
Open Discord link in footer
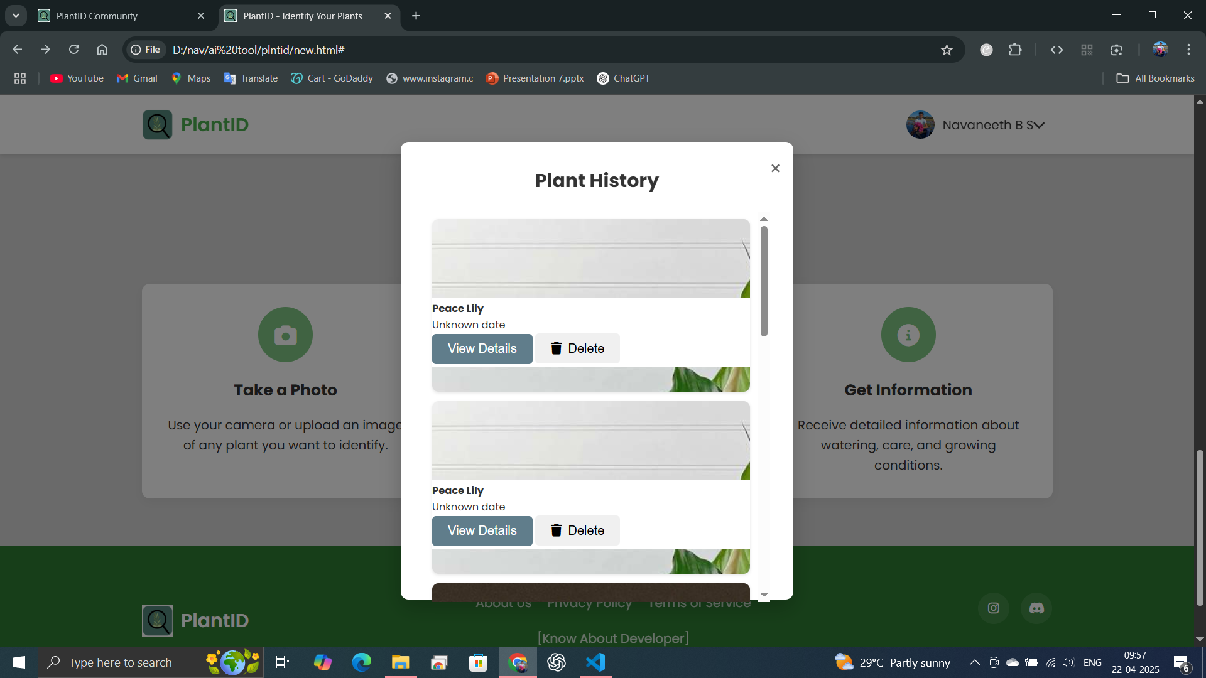coord(1036,608)
